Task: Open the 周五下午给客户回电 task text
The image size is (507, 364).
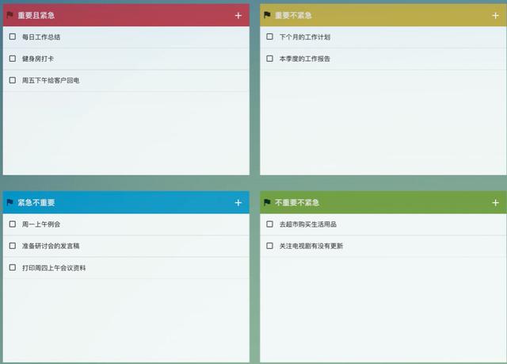Action: (x=51, y=81)
